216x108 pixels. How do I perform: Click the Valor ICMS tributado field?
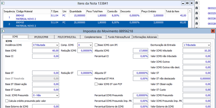click(197, 51)
